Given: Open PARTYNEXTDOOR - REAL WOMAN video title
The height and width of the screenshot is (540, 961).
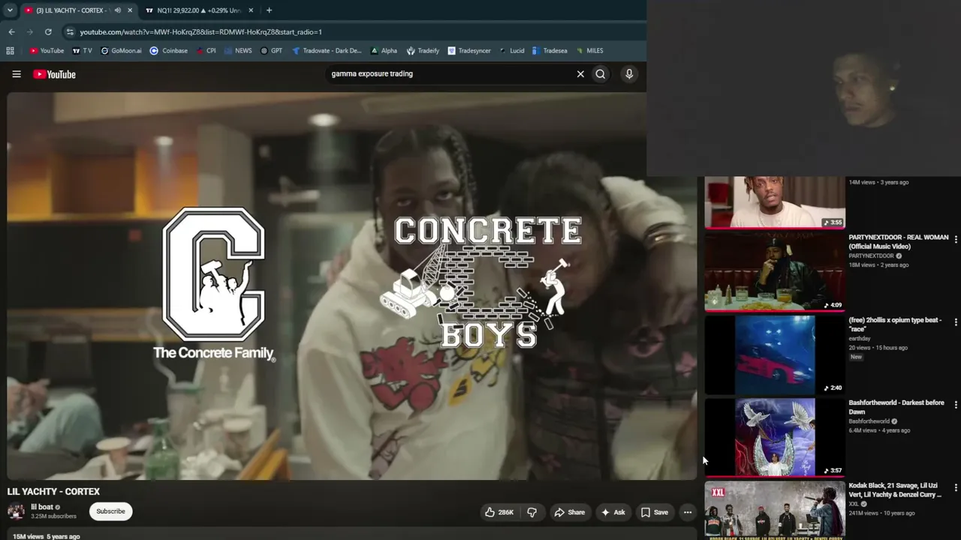Looking at the screenshot, I should [899, 241].
